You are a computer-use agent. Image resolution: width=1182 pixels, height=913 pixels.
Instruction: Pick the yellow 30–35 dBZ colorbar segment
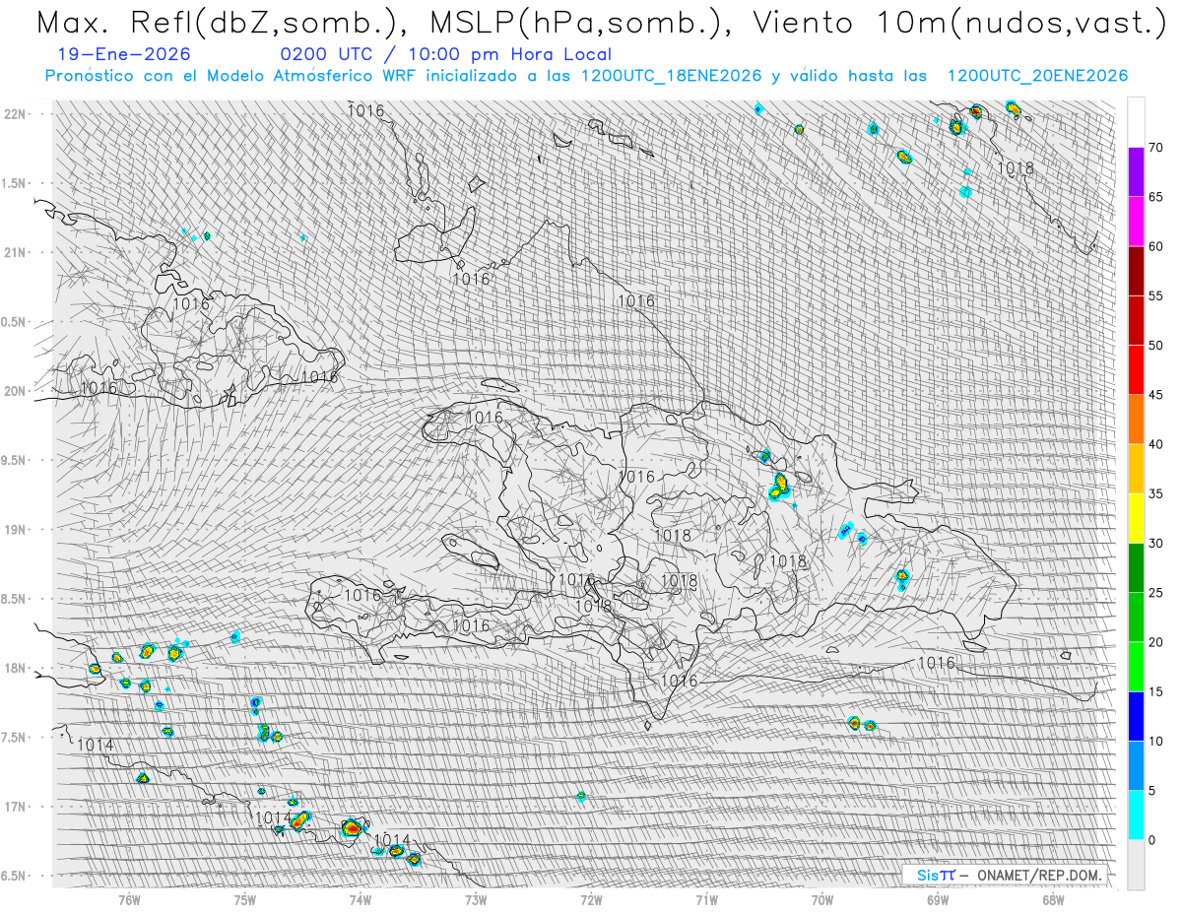1136,518
